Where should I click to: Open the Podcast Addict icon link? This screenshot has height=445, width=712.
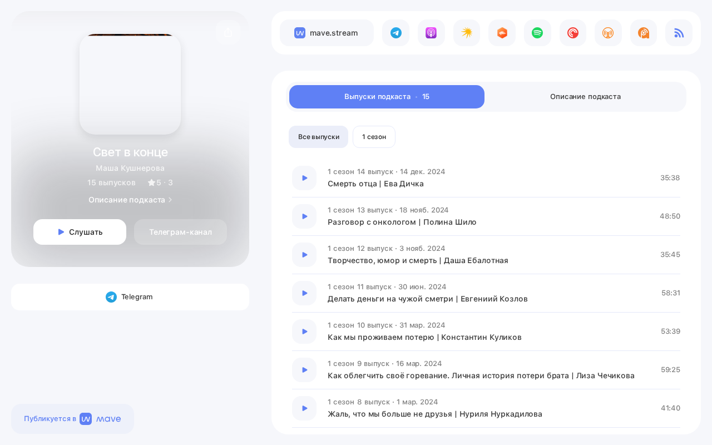click(x=644, y=33)
